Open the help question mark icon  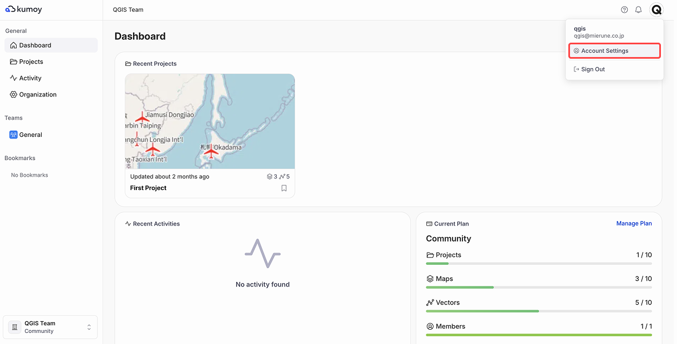624,10
